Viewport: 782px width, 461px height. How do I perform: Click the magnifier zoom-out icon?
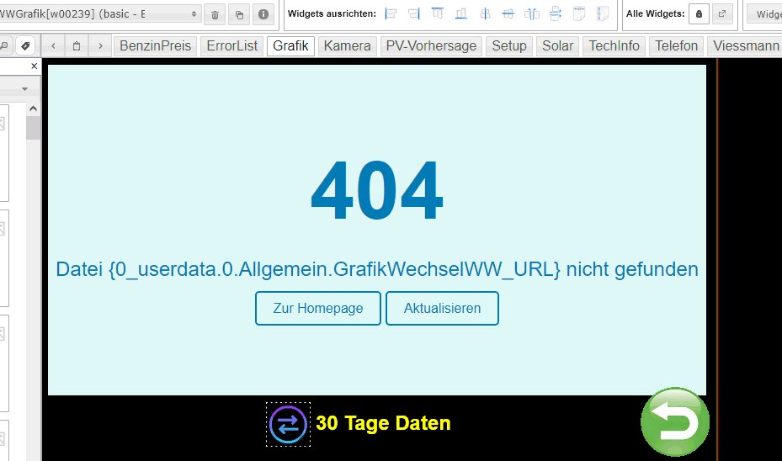point(4,46)
